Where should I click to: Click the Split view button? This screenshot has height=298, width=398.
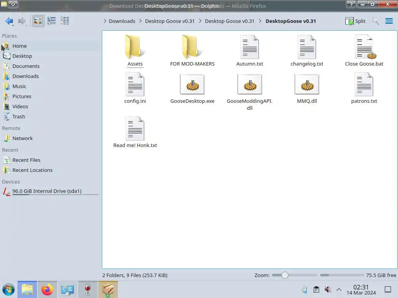pyautogui.click(x=355, y=21)
